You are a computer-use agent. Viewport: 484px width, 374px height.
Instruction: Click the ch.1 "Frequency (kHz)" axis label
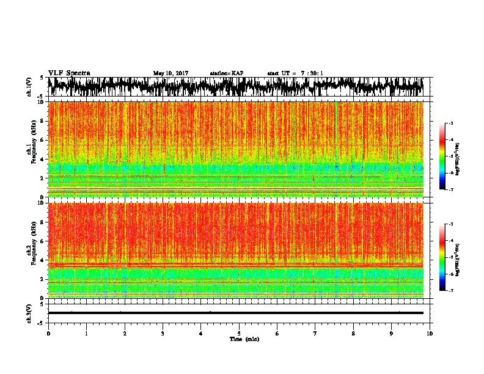point(34,142)
